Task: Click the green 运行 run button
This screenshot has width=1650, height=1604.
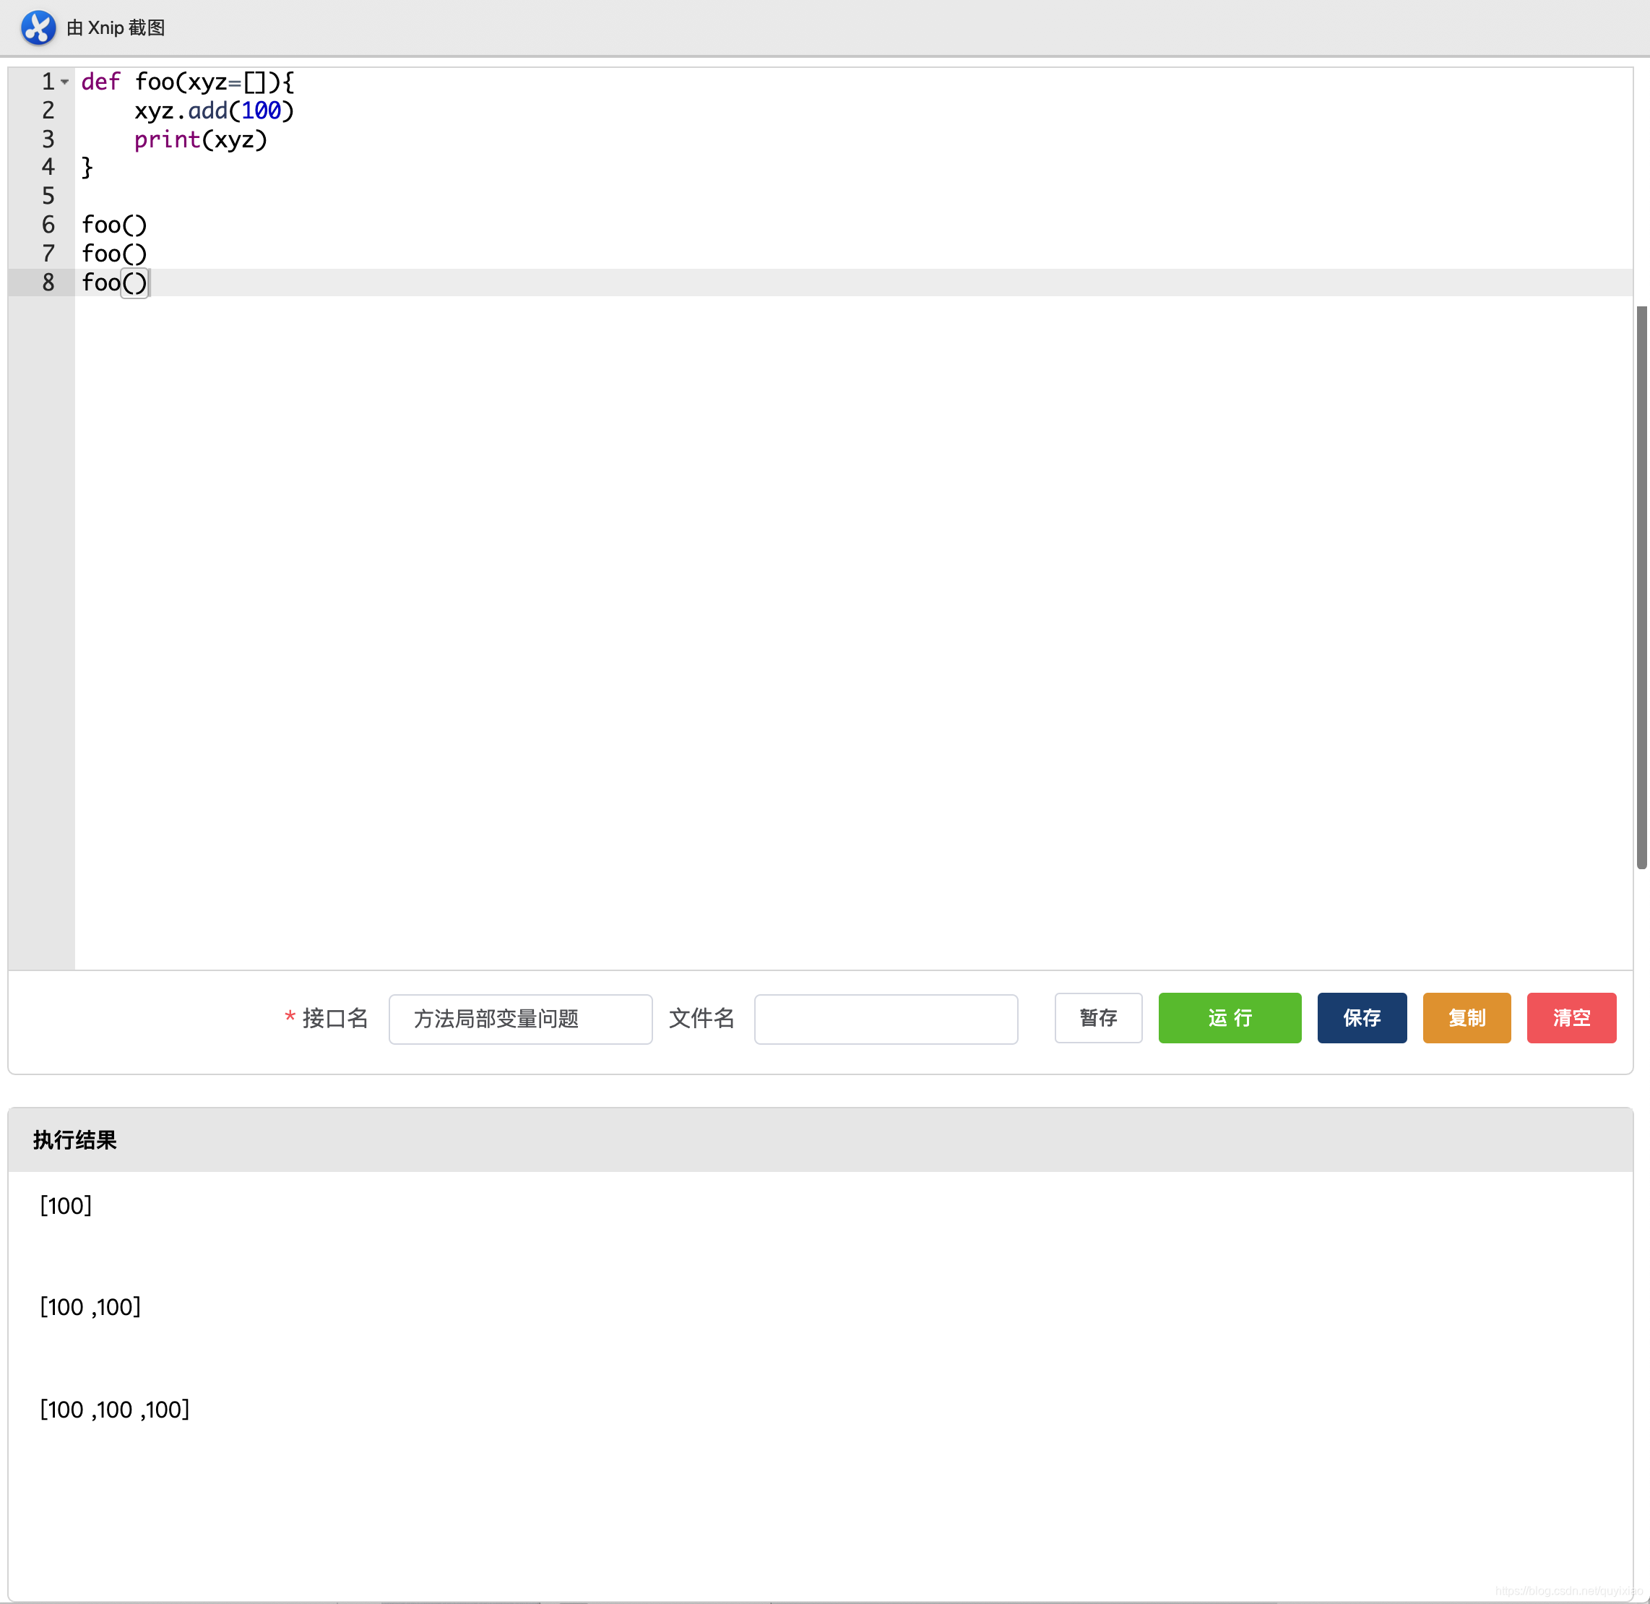Action: point(1229,1017)
